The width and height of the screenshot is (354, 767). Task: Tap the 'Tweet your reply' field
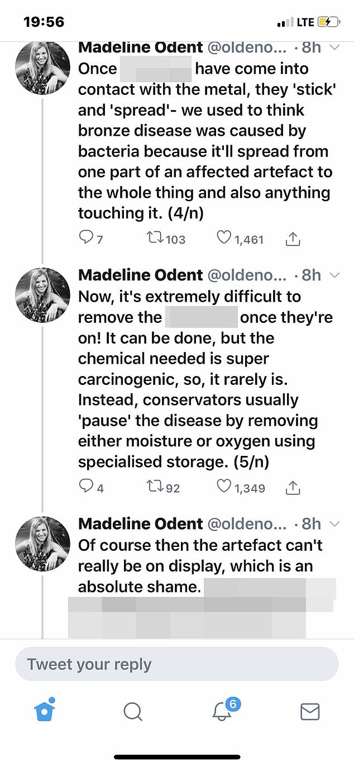pos(176,664)
